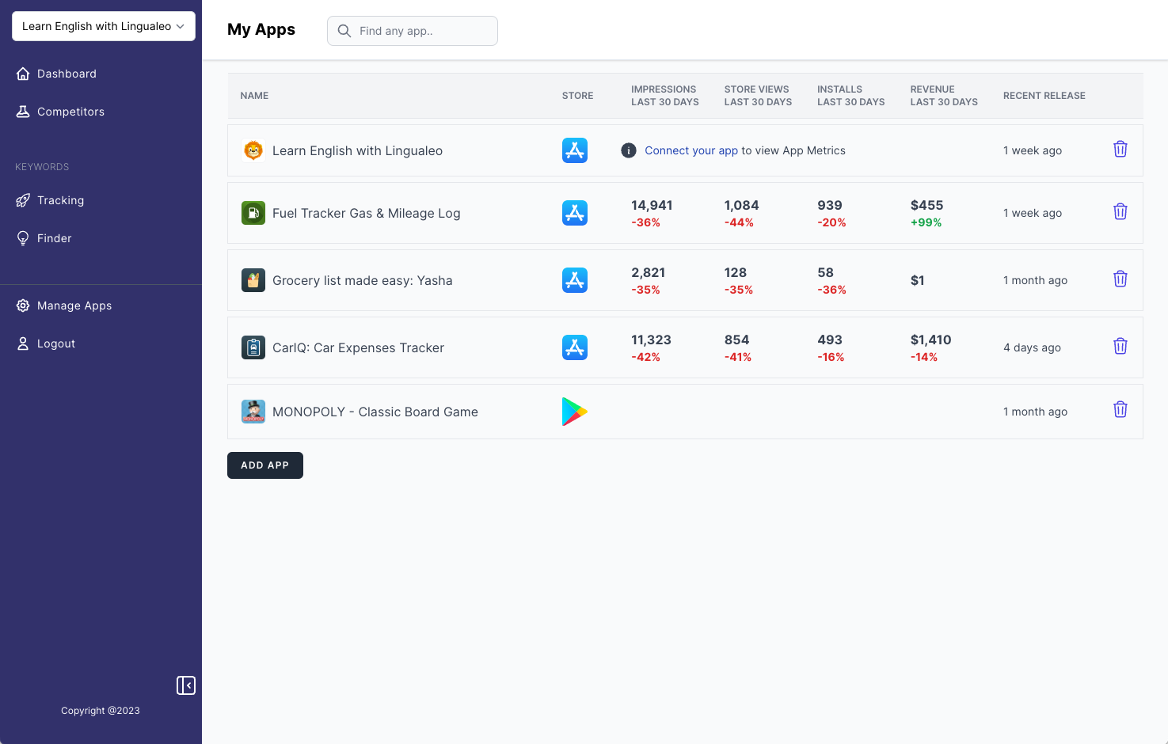The height and width of the screenshot is (744, 1168).
Task: Click the REVENUE LAST 30 DAYS header
Action: [944, 96]
